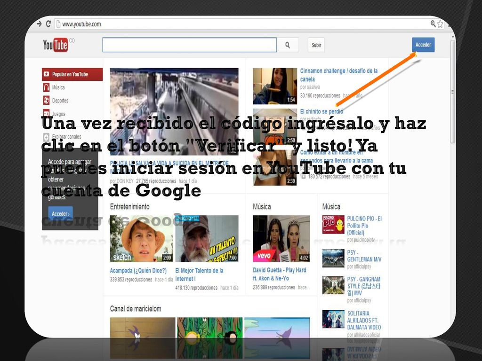Click the search magnifier button
482x361 pixels.
(288, 45)
